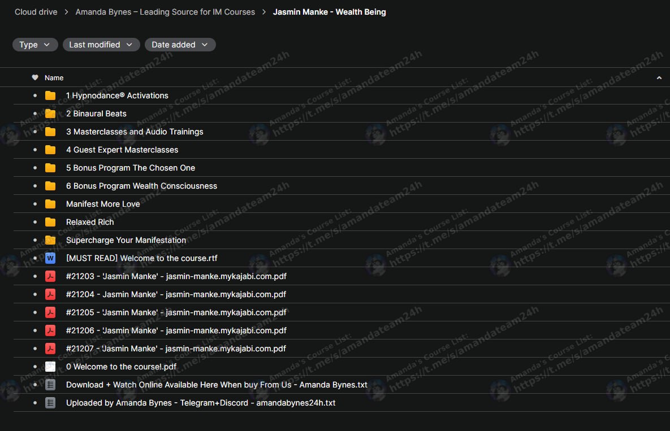
Task: Expand the Last modified filter
Action: coord(101,45)
